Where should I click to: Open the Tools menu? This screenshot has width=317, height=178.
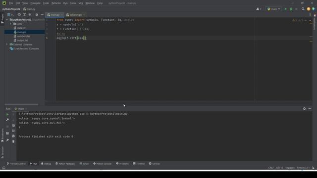73,3
